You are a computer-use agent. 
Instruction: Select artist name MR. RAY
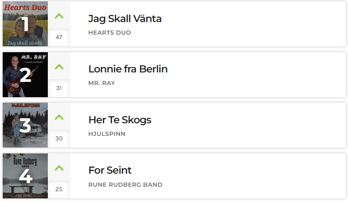click(102, 83)
